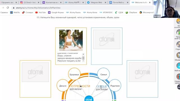This screenshot has width=180, height=101.
Task: Close the Почта Mail.ru tab
Action: point(127,3)
